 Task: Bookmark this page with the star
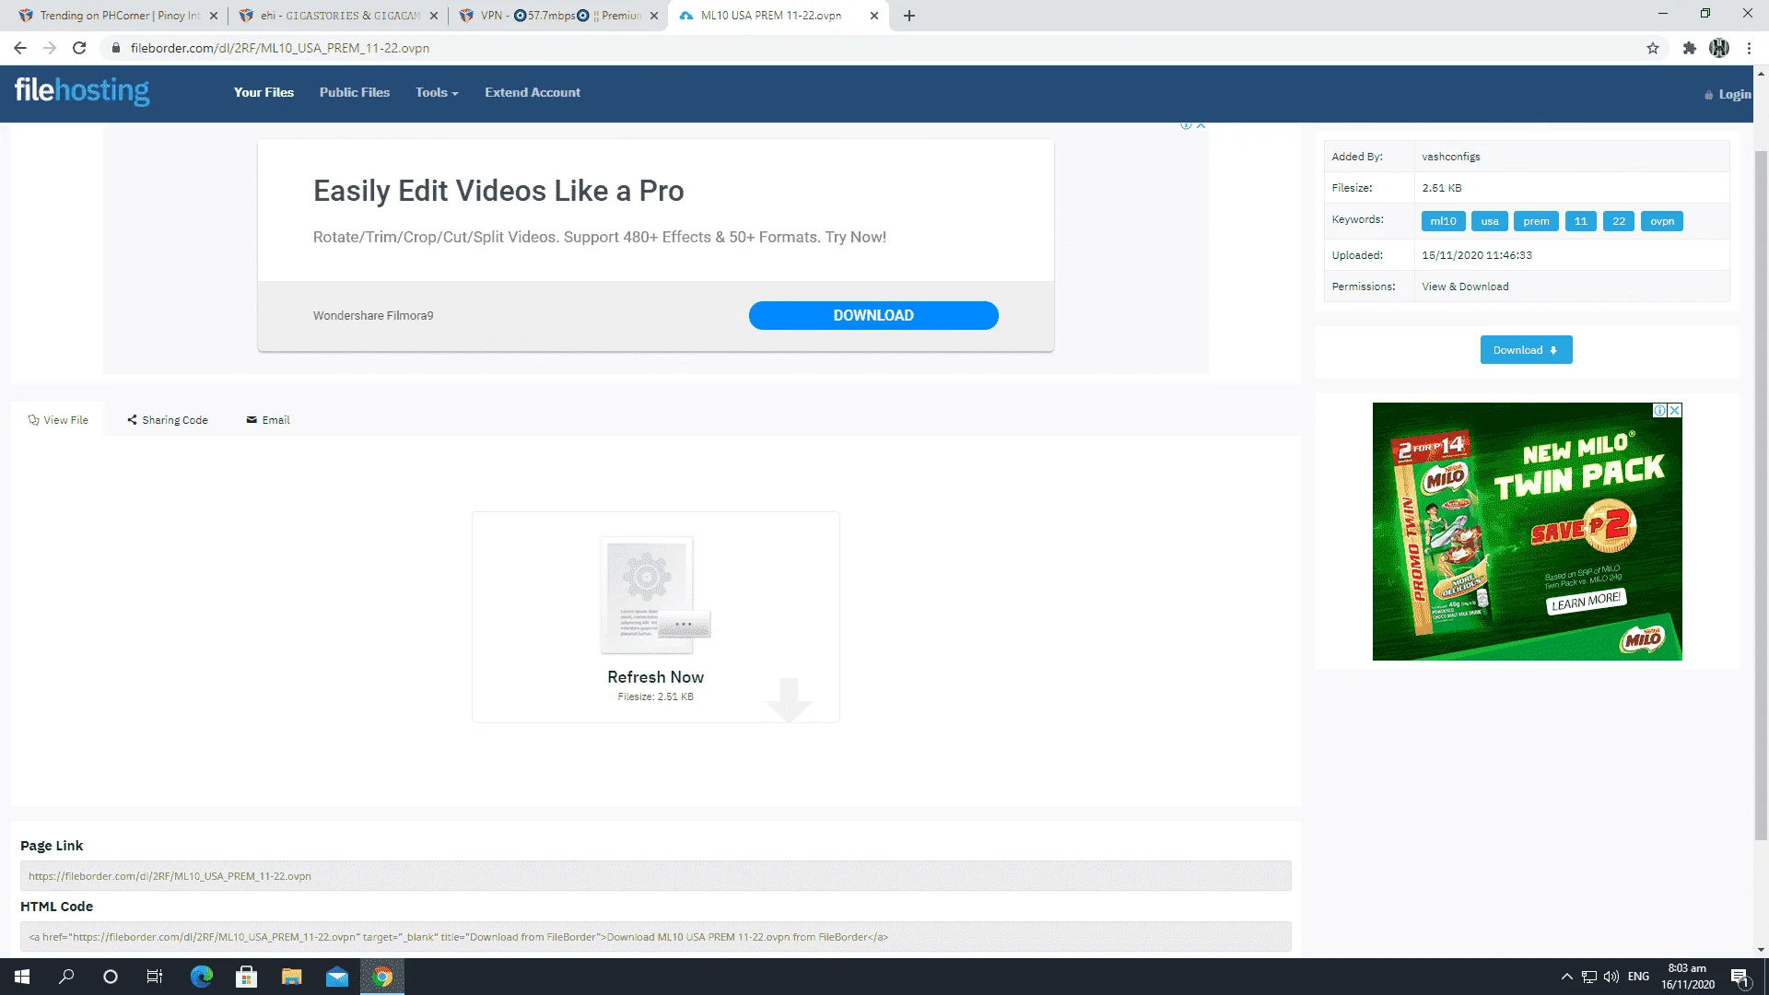[x=1653, y=48]
